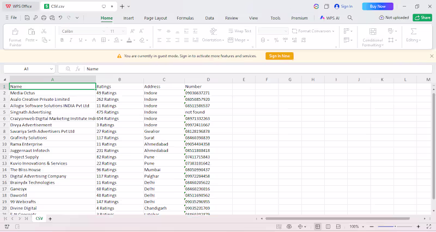
Task: Open the number format combo box
Action: click(x=274, y=31)
